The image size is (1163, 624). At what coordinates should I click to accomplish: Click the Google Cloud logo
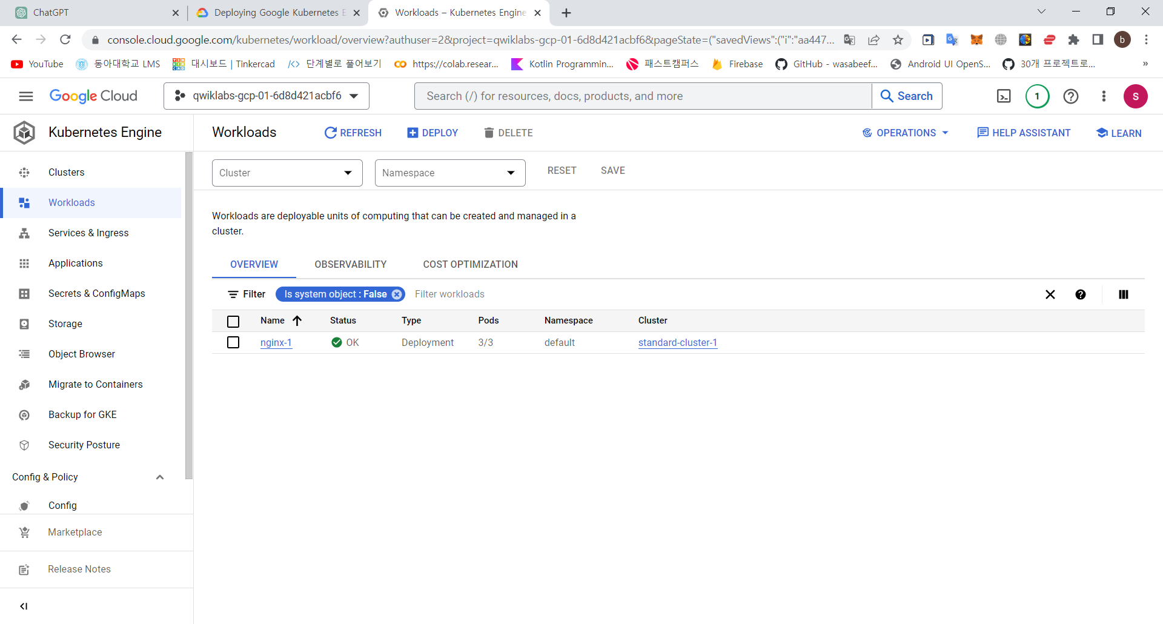pos(93,96)
